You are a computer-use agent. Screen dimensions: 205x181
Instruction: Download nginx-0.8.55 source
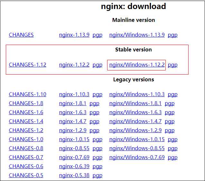[74, 148]
